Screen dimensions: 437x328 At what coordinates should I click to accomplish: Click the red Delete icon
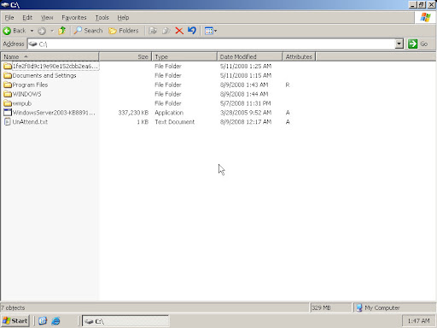pyautogui.click(x=179, y=31)
